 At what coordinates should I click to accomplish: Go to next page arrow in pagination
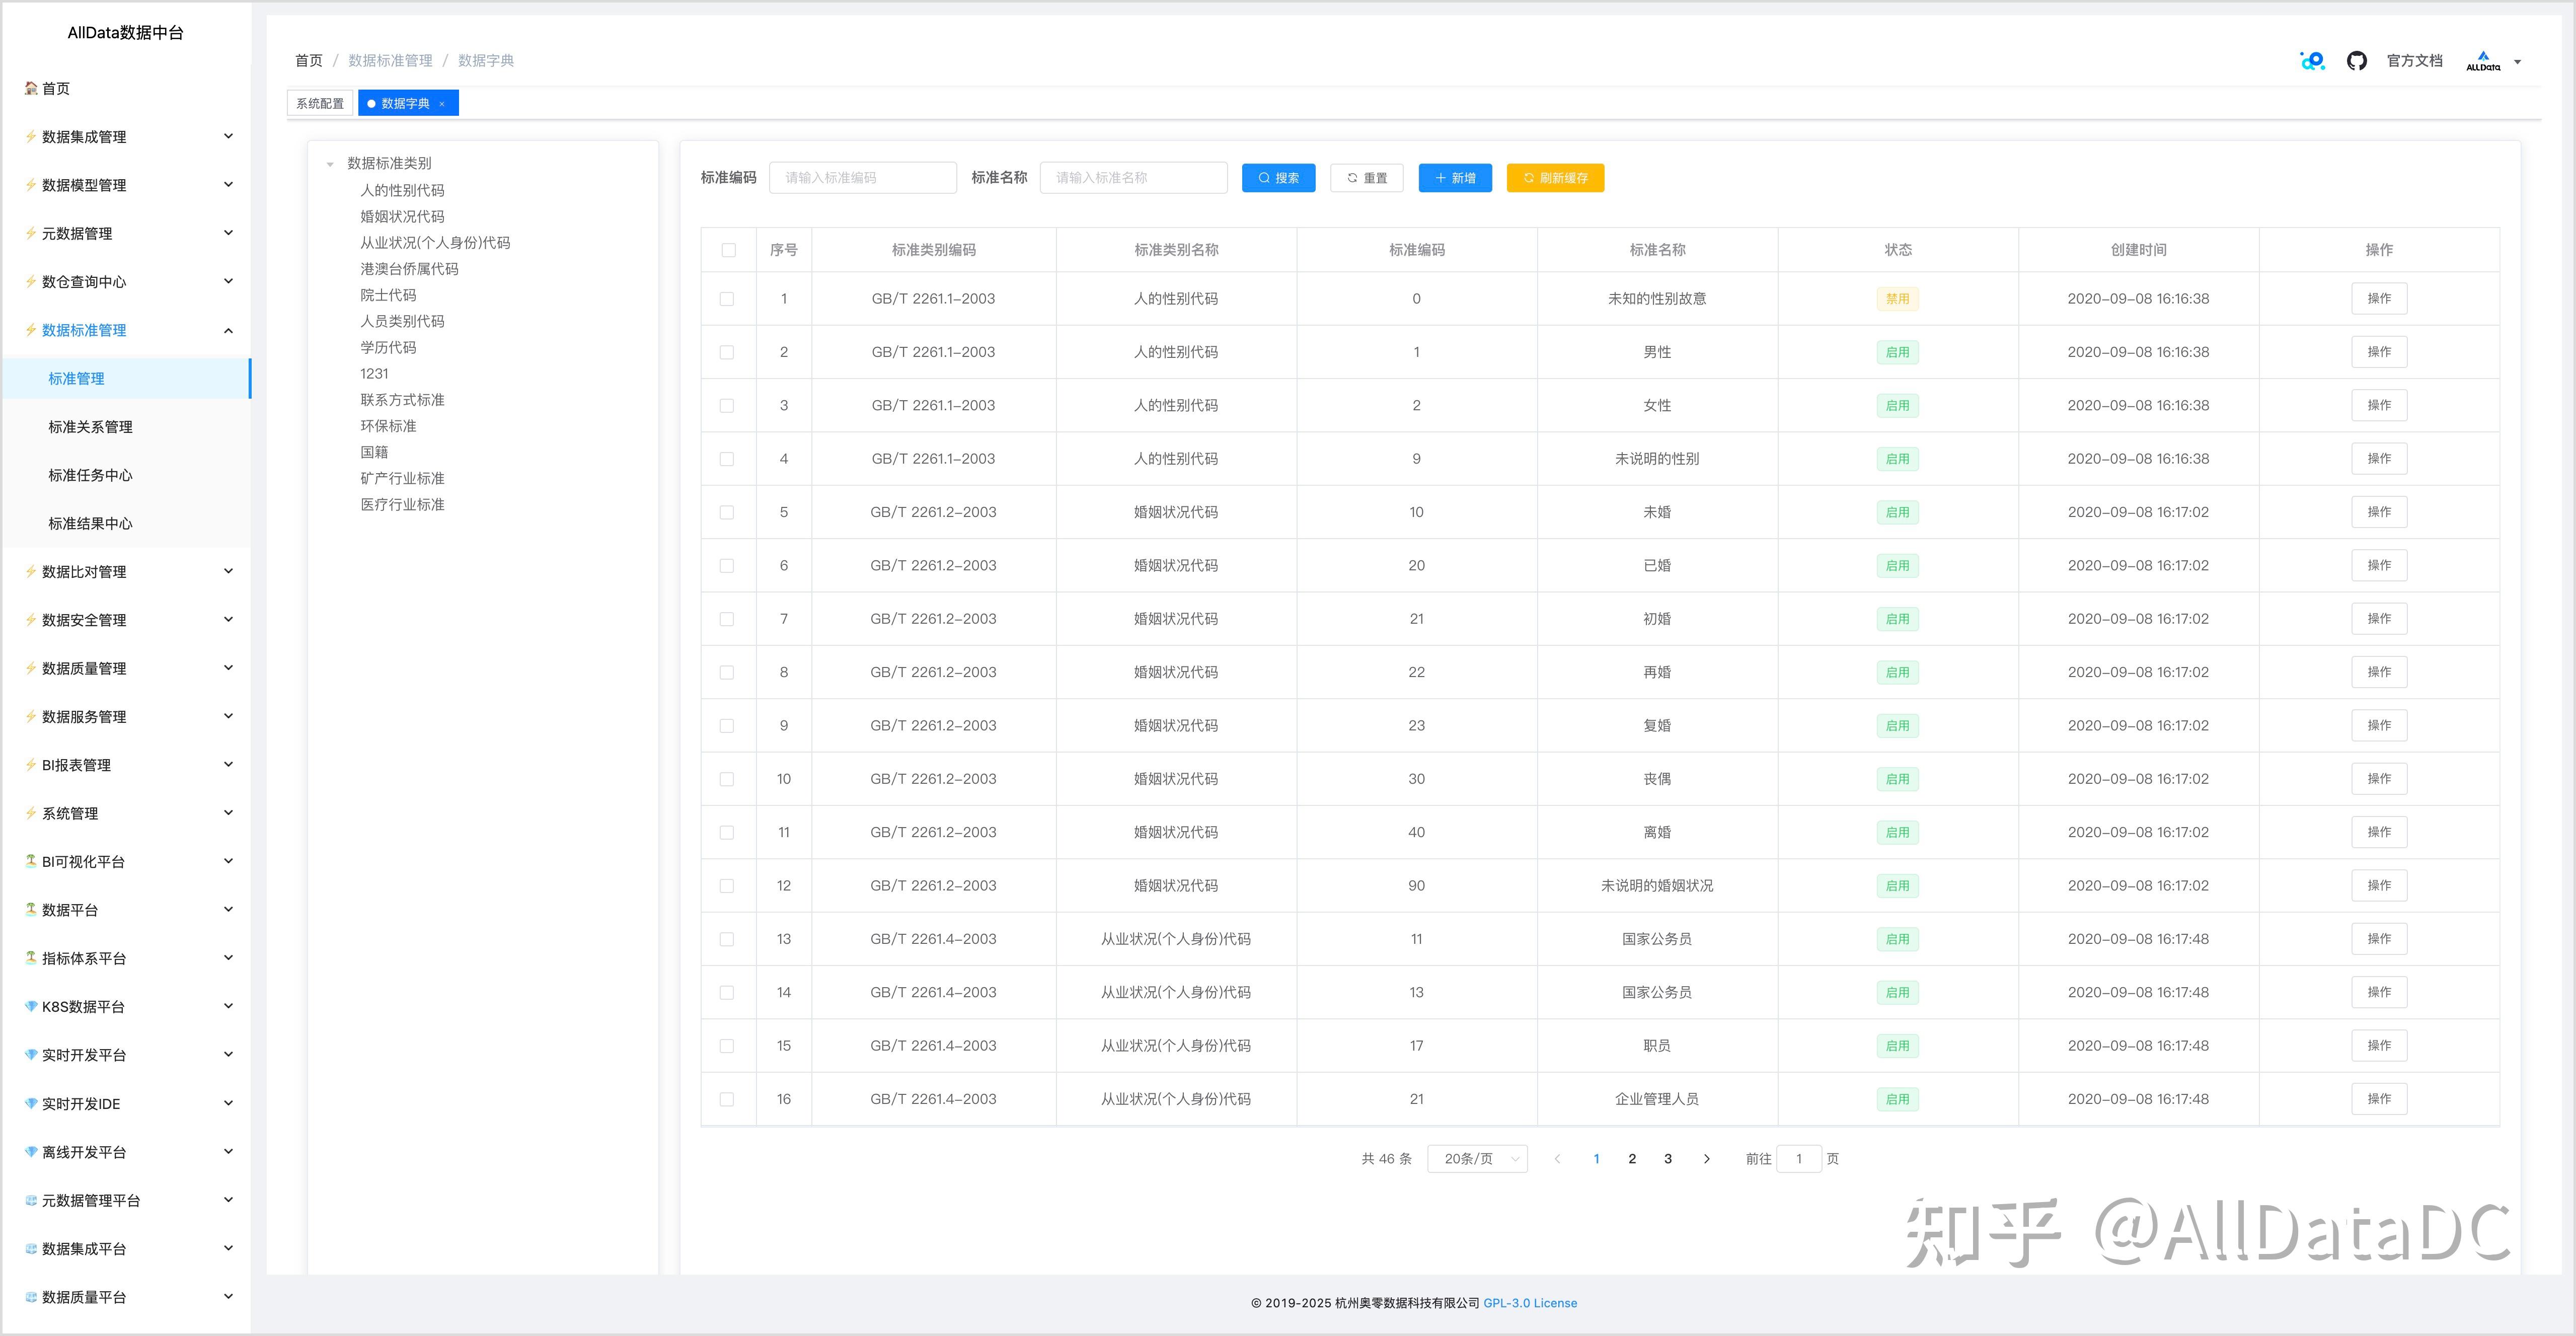[x=1706, y=1159]
